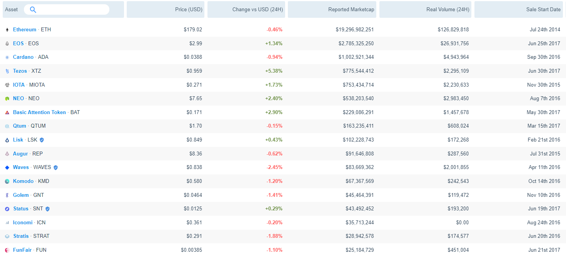The width and height of the screenshot is (566, 256).
Task: Sort by Sale Start Date header
Action: pos(519,10)
